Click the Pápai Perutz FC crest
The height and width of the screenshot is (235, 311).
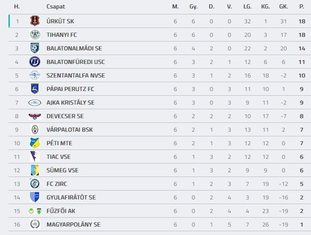coord(35,89)
